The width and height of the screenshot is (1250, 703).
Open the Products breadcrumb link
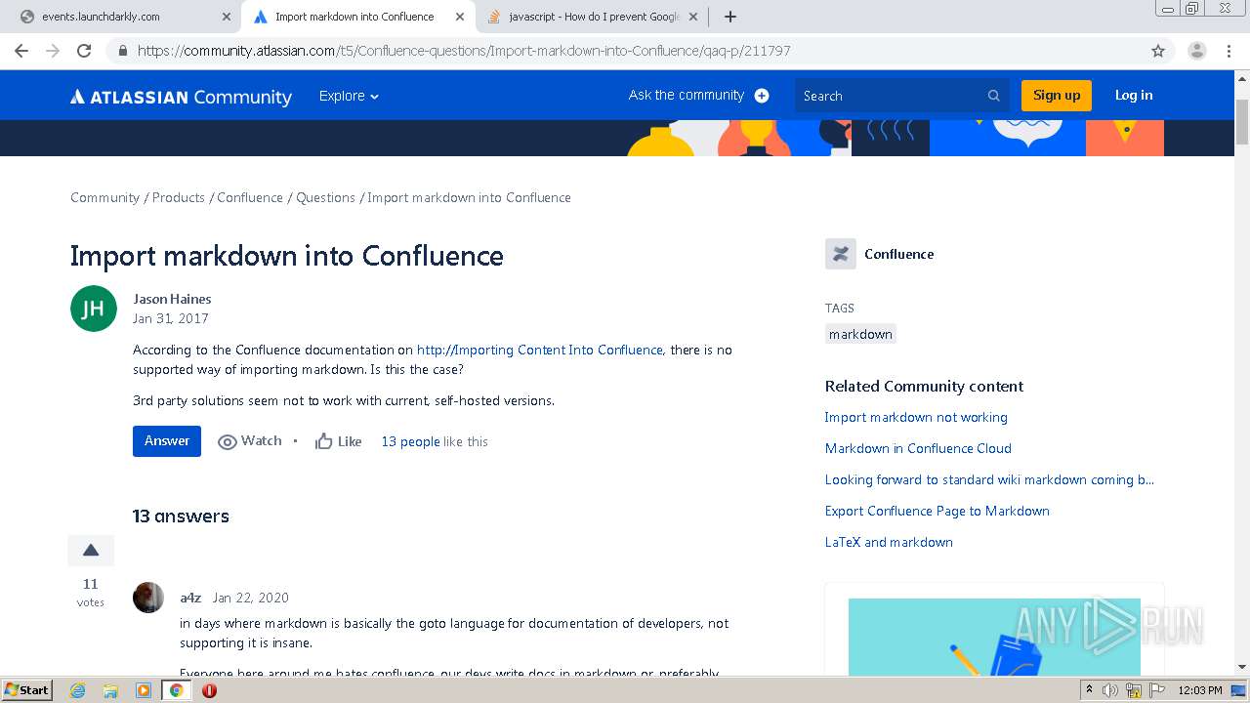(x=179, y=197)
